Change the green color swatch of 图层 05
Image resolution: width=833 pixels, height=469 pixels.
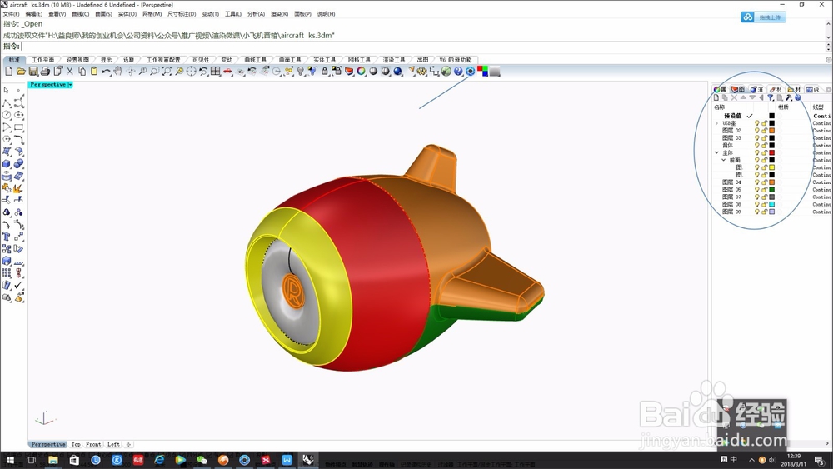pyautogui.click(x=772, y=190)
